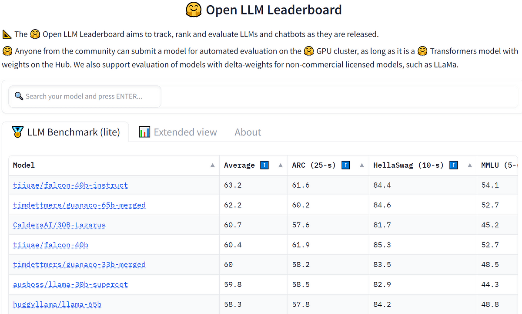The image size is (522, 314).
Task: Click the hugging face emoji in page title
Action: (x=193, y=10)
